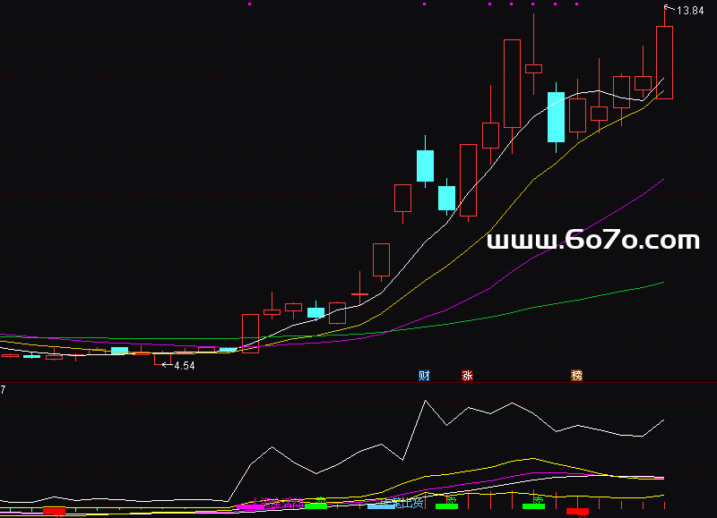The width and height of the screenshot is (717, 518).
Task: Open the orange 榜 ranking marker icon
Action: (x=576, y=376)
